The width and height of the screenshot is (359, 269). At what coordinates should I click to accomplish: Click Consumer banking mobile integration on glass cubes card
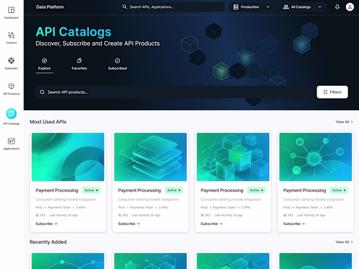point(231,199)
